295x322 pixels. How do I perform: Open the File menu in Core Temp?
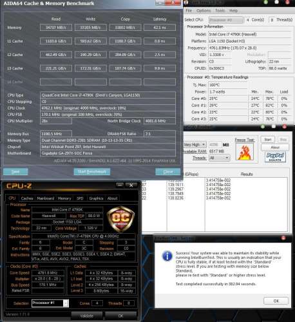pos(189,11)
